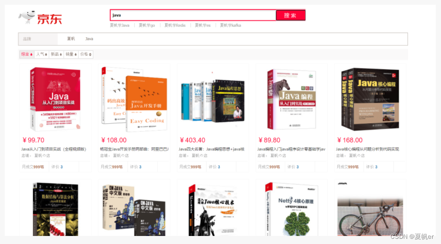
Task: Open 评价 3 reviews for the ¥168.00 item
Action: [372, 167]
